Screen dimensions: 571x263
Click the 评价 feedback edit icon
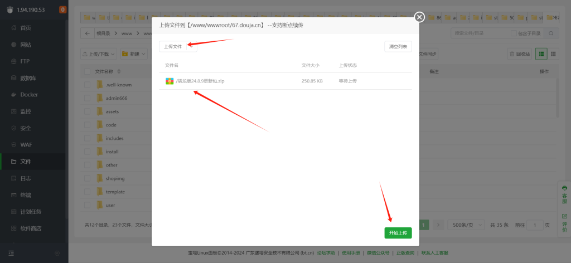(564, 216)
